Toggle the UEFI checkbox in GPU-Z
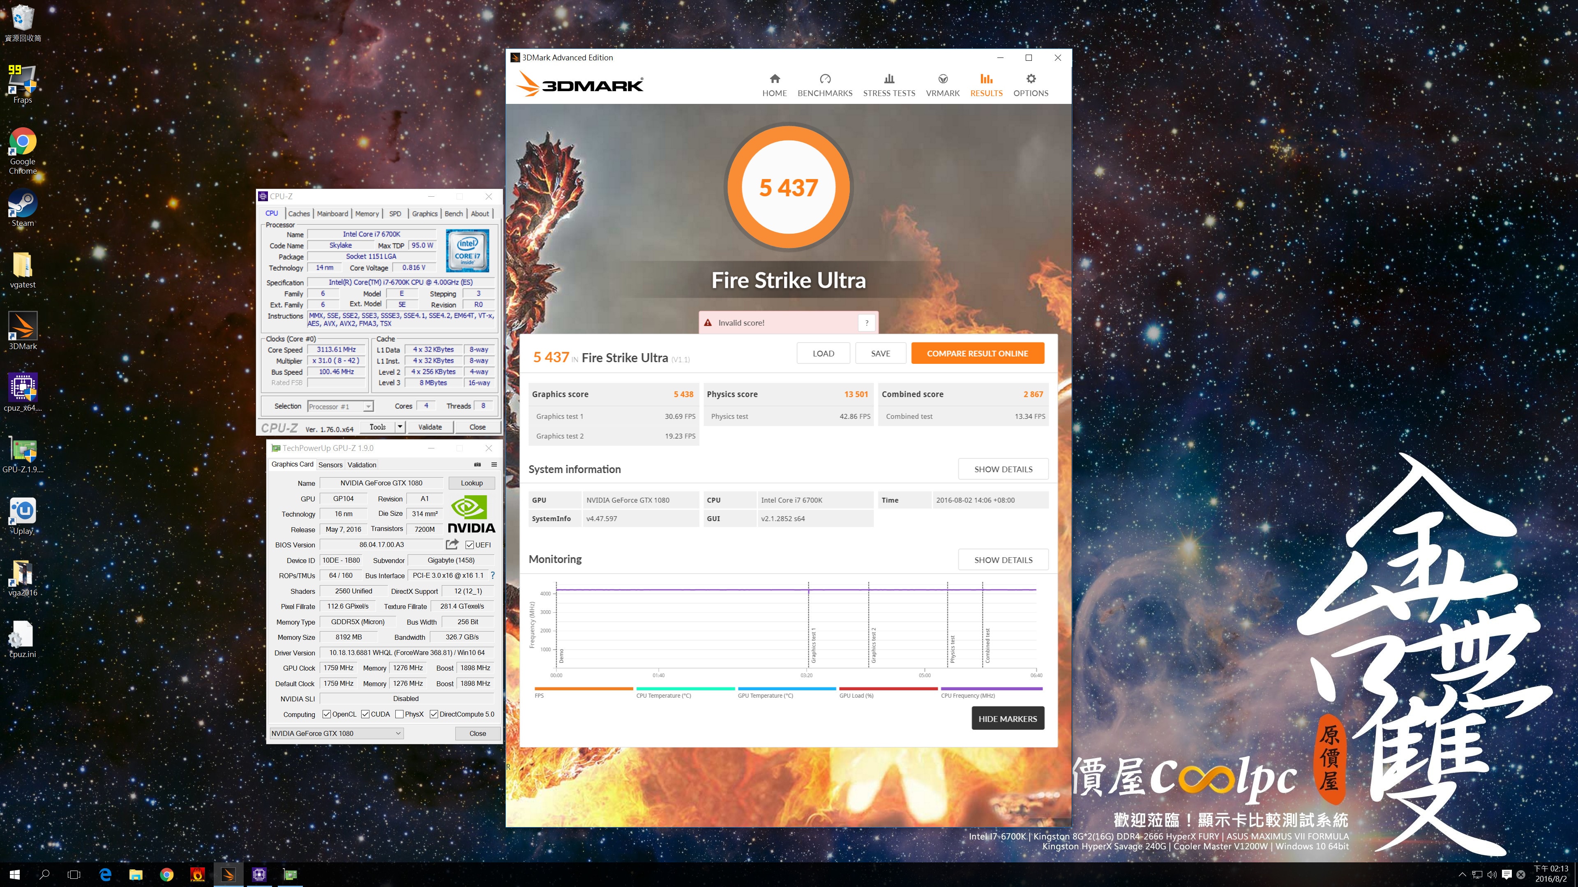Screen dimensions: 1578x887 coord(469,545)
